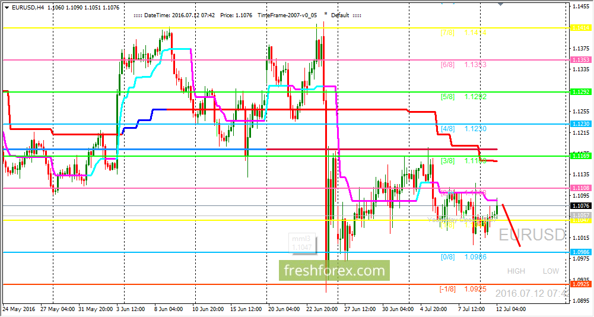Image resolution: width=594 pixels, height=317 pixels.
Task: Click the [0/8] Murrey level label
Action: click(x=447, y=257)
